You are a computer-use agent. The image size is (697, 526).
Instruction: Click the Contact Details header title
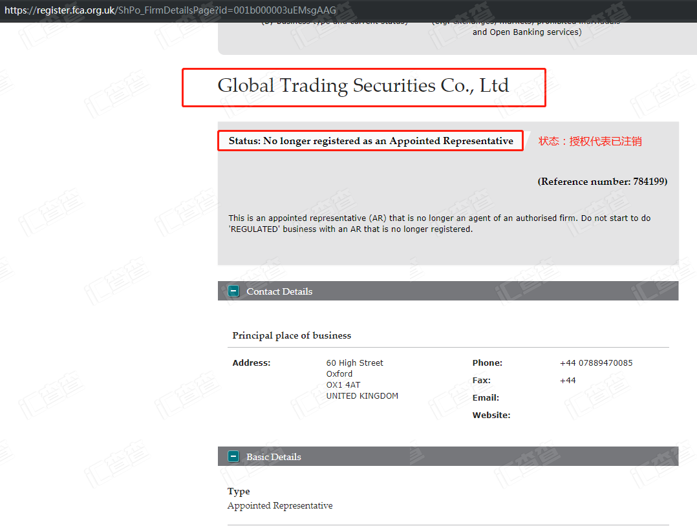tap(279, 291)
